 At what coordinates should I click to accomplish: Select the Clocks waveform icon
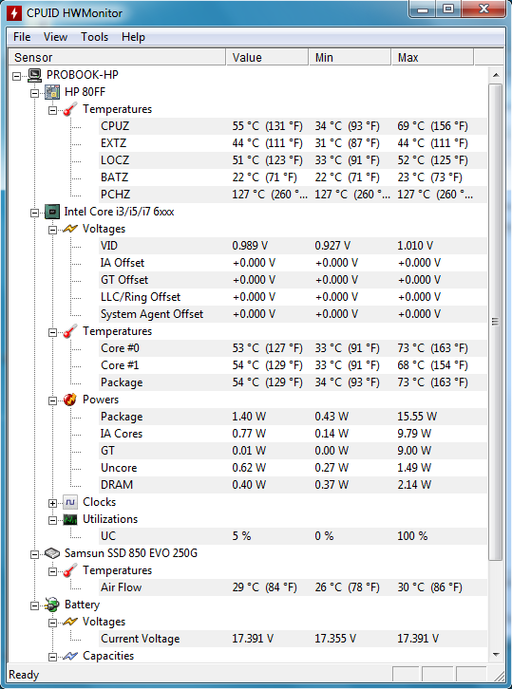[x=70, y=502]
